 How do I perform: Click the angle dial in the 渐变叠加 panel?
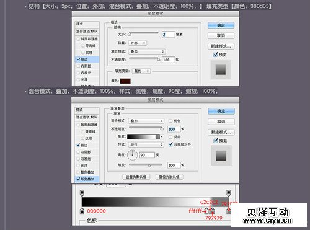coord(132,155)
